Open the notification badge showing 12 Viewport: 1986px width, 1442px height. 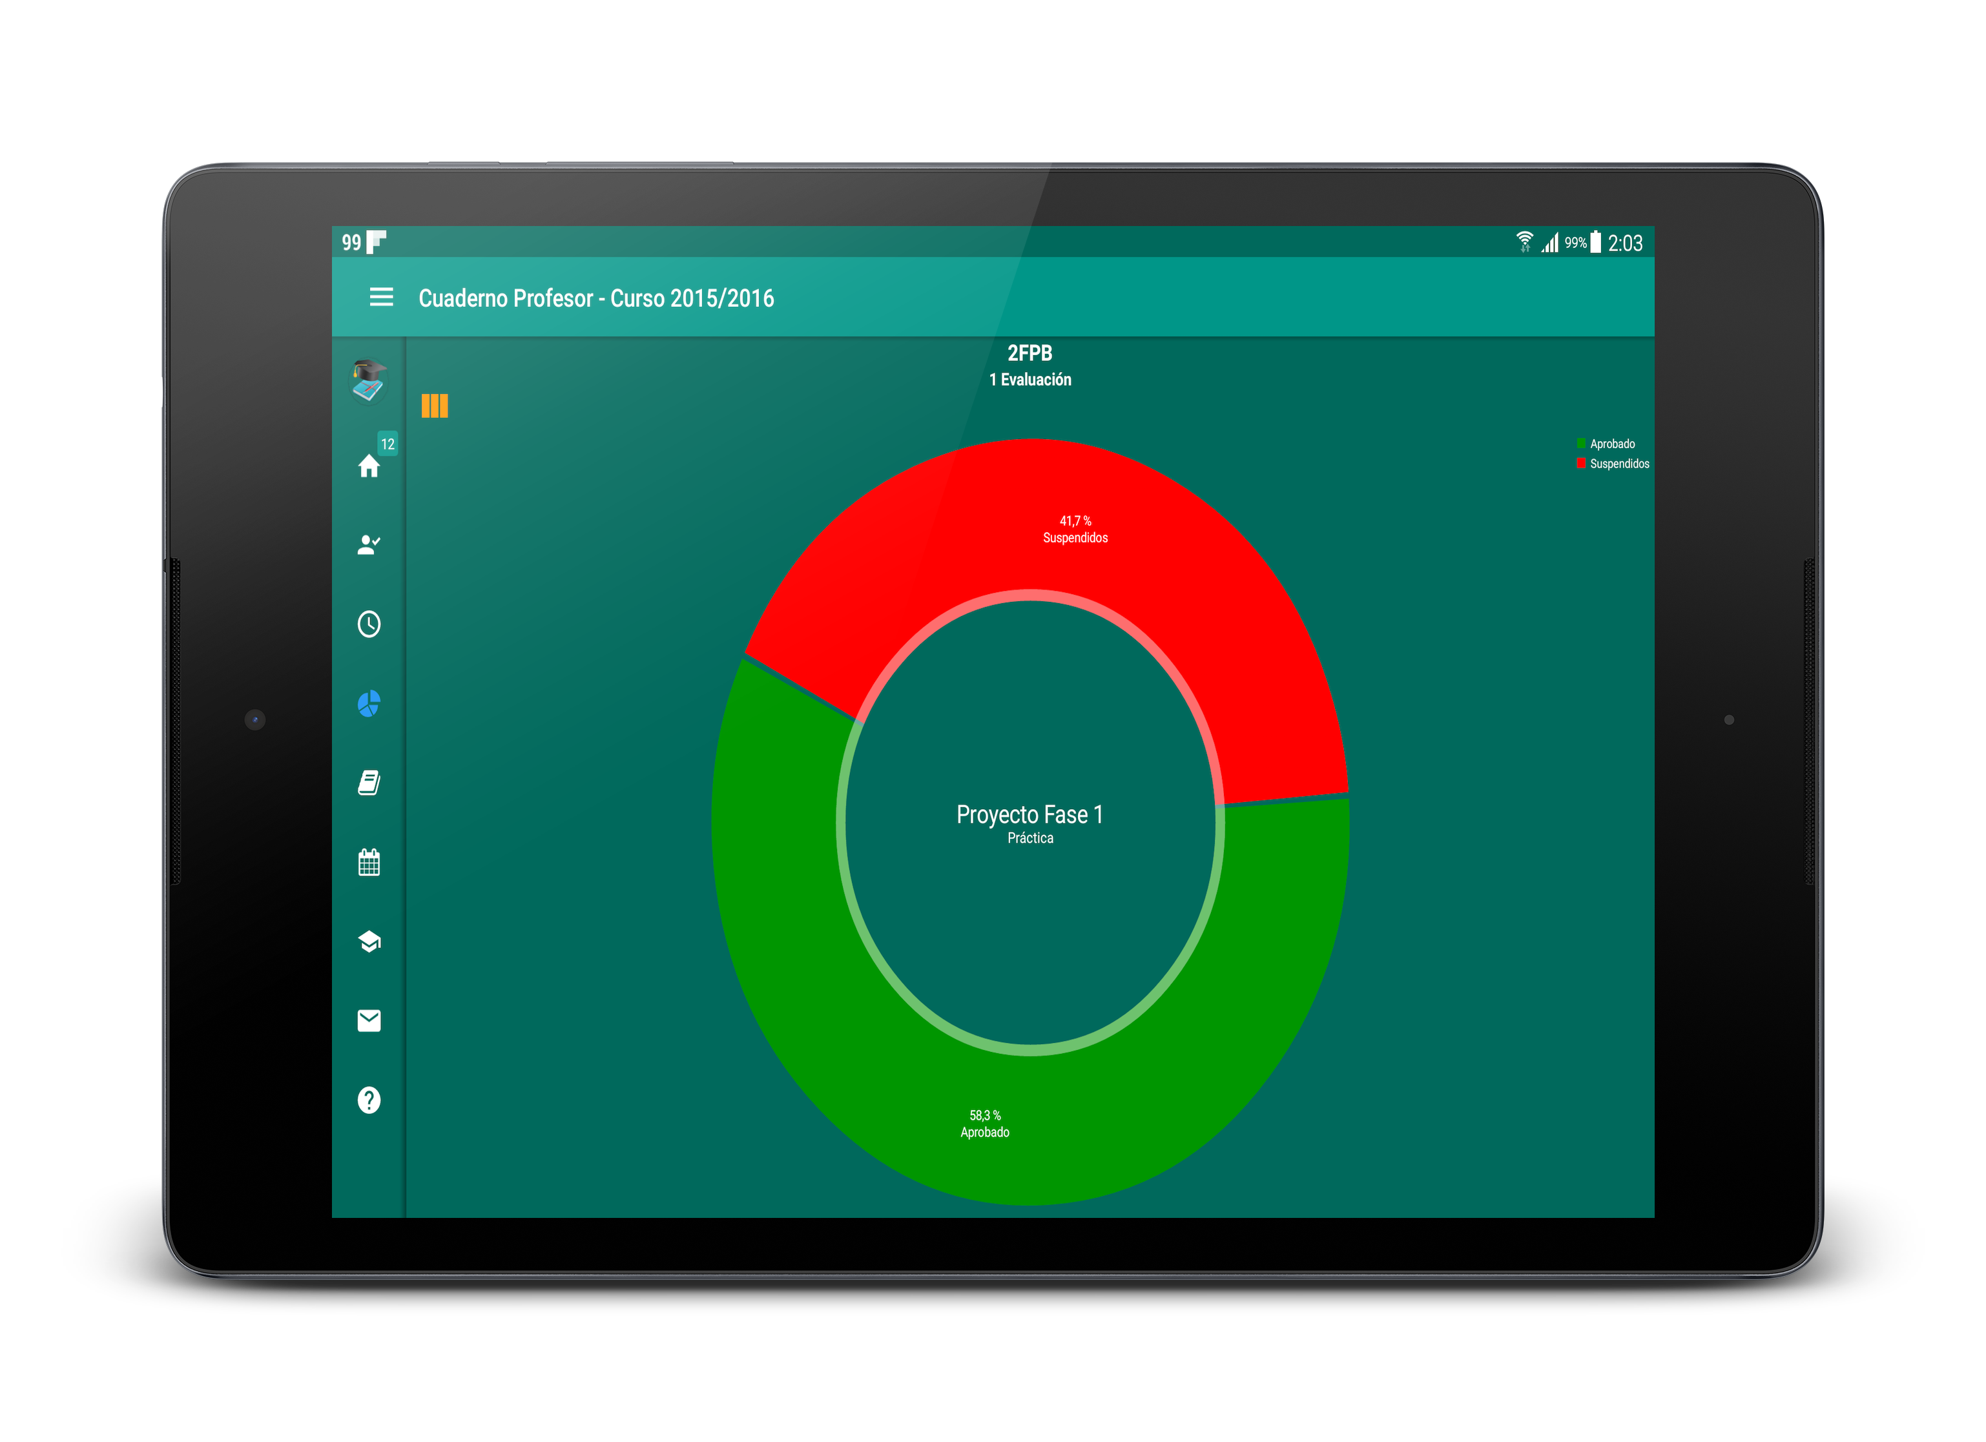click(x=388, y=444)
